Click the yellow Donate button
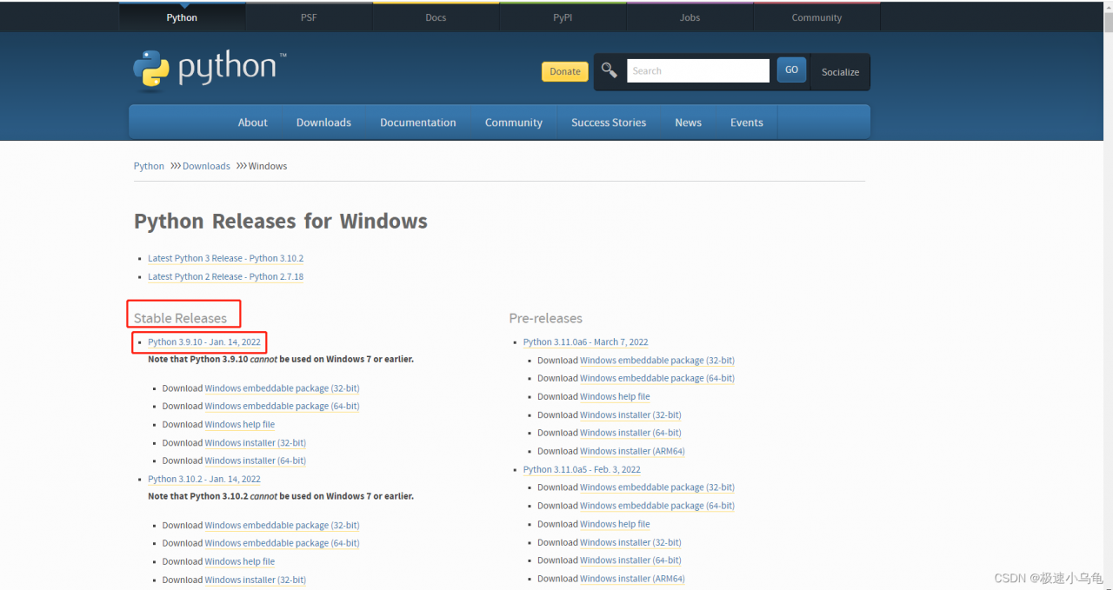The image size is (1113, 590). click(565, 71)
